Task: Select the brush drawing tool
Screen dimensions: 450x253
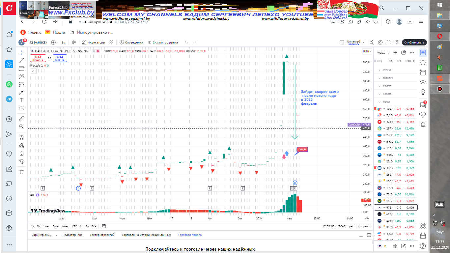Action: tap(21, 92)
